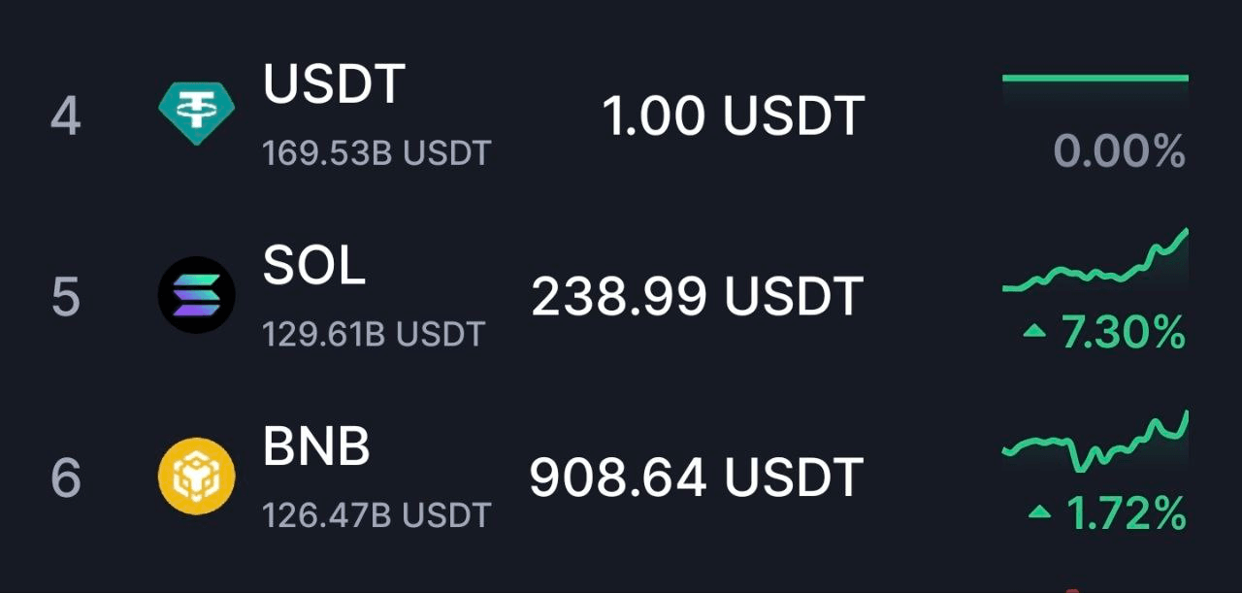Tap the Tether USDT coin icon
This screenshot has width=1242, height=593.
pos(197,113)
